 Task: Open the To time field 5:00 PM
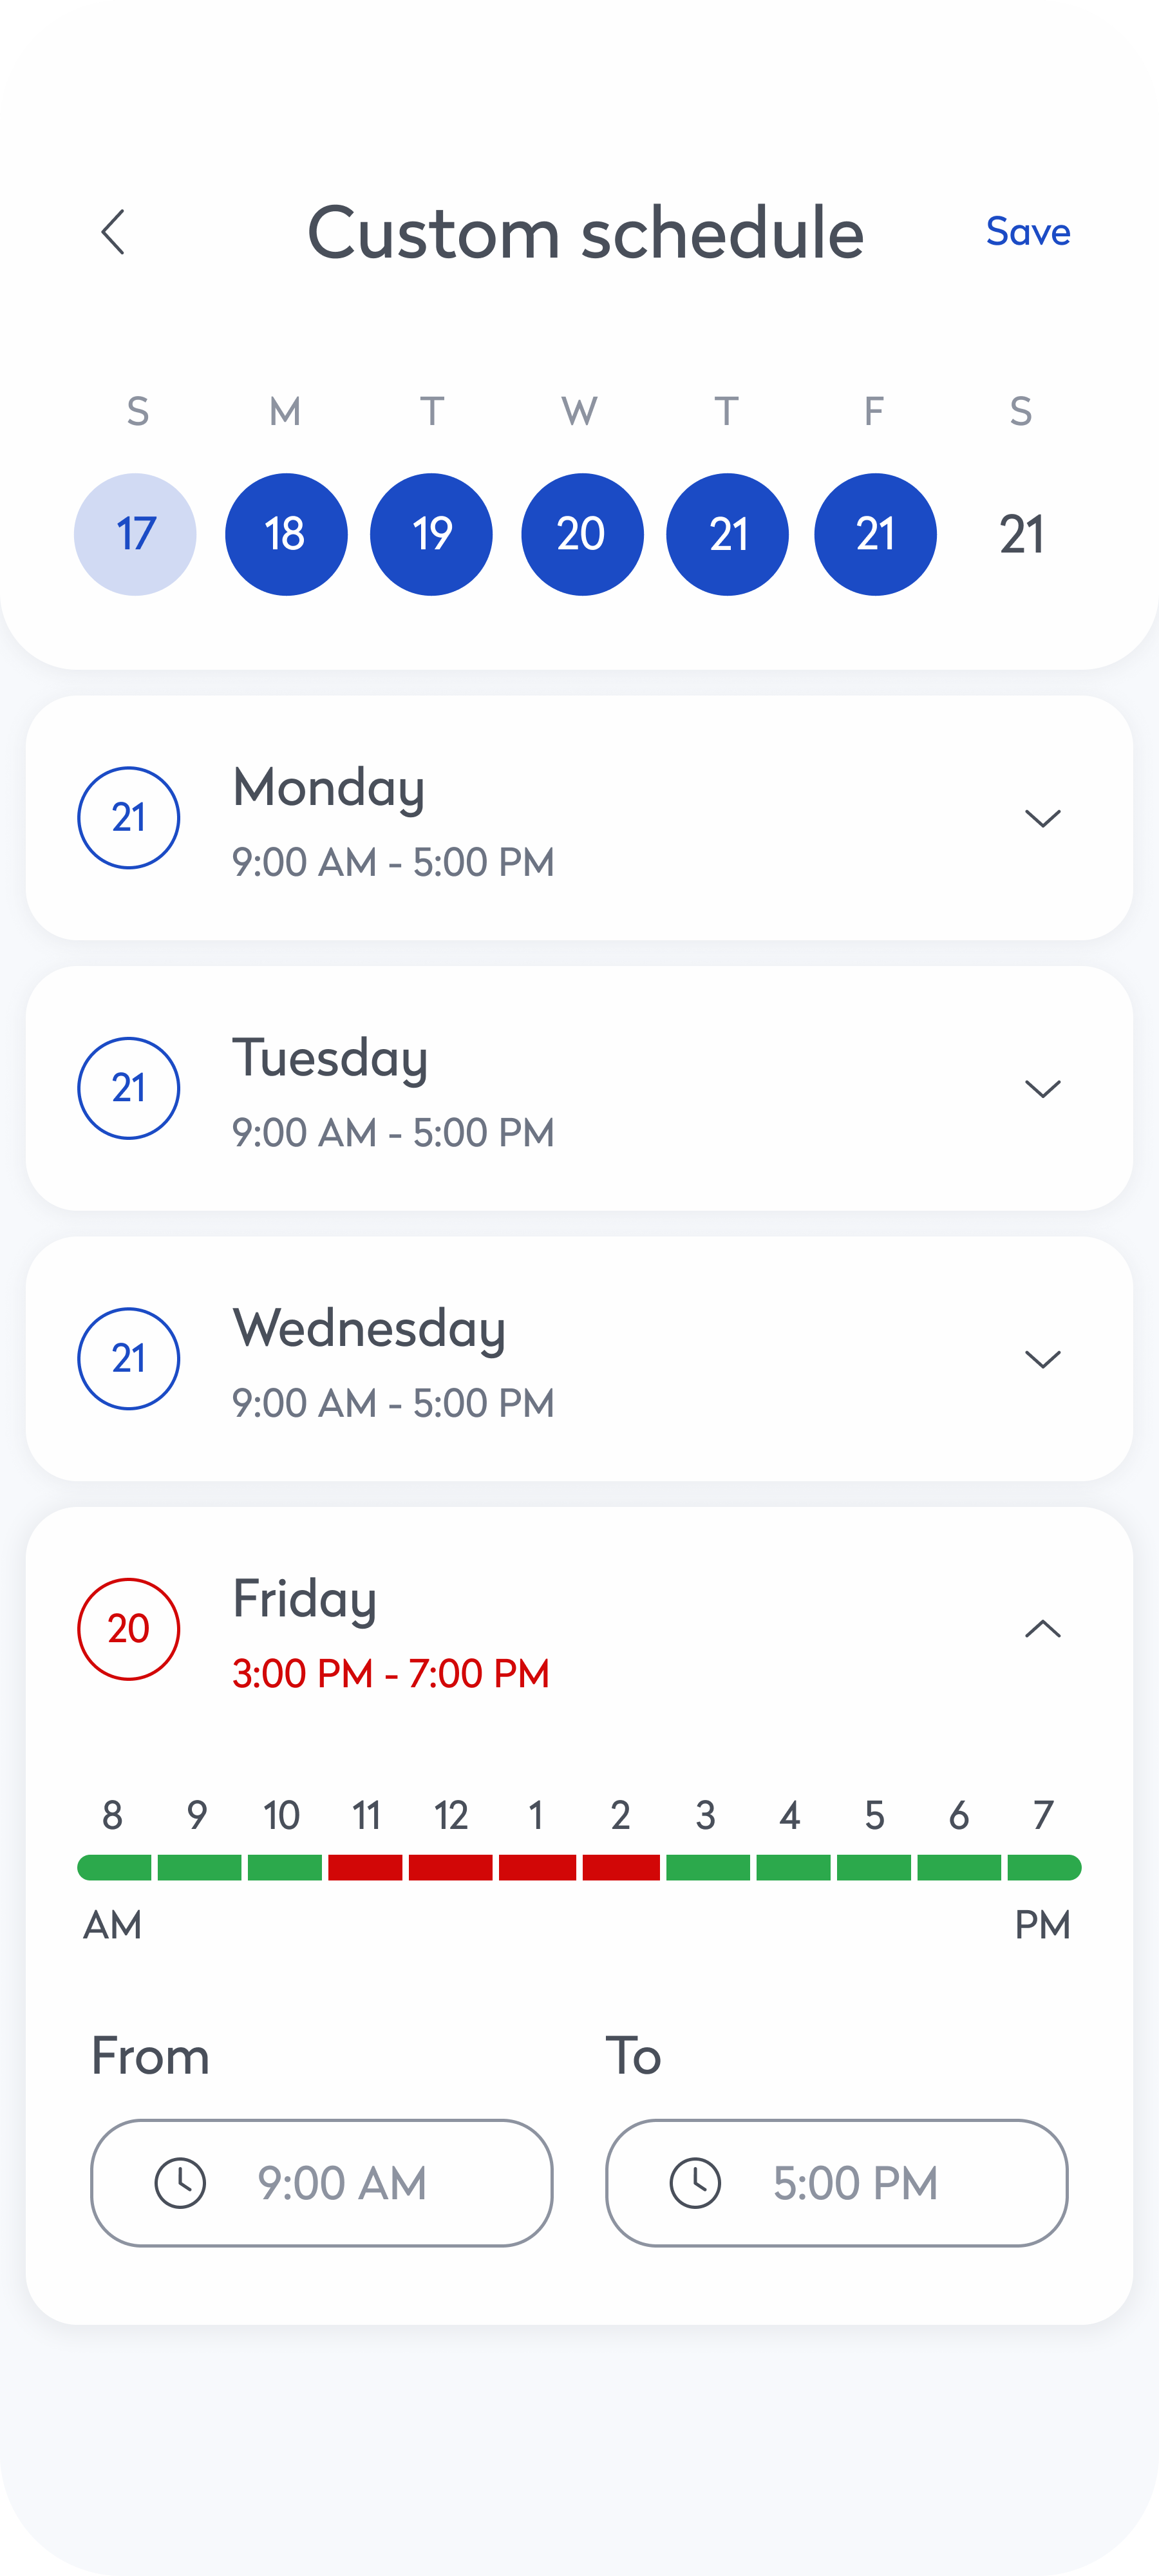tap(836, 2182)
